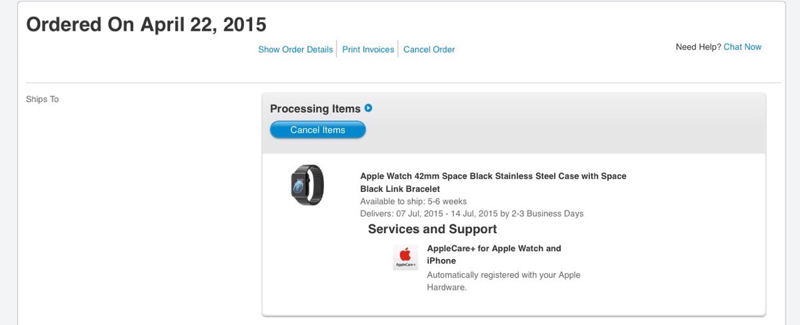Click the iPhone line under AppleCare+
Image resolution: width=800 pixels, height=325 pixels.
[441, 261]
